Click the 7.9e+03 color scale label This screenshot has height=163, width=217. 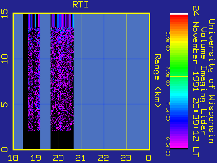(168, 76)
